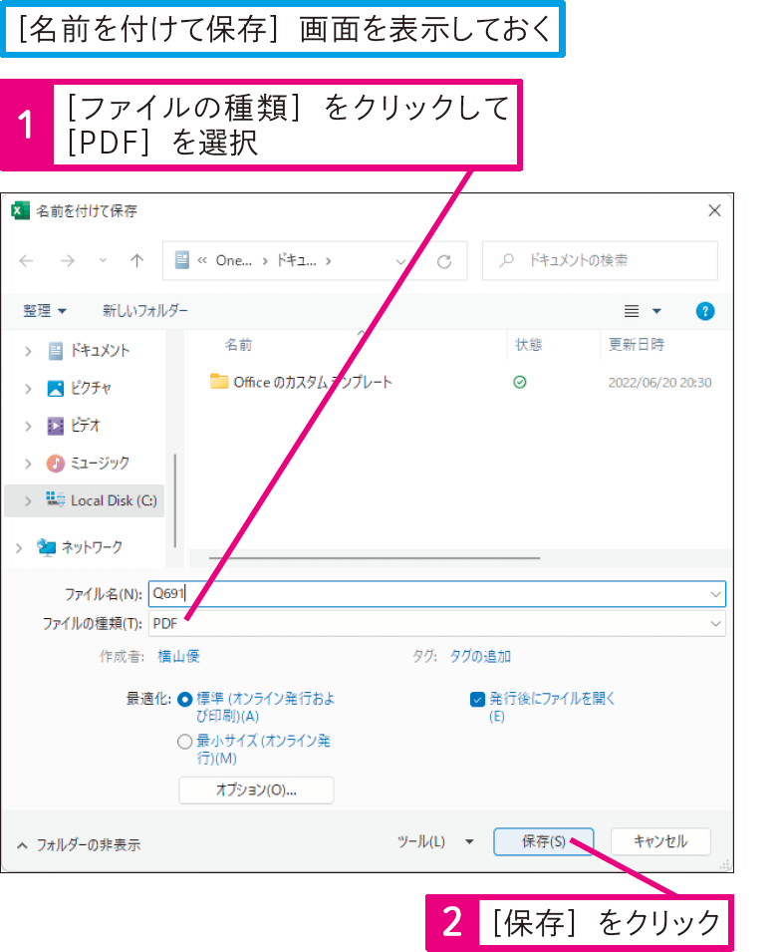Refresh the current folder view
Screen dimensions: 780x952
[x=444, y=262]
